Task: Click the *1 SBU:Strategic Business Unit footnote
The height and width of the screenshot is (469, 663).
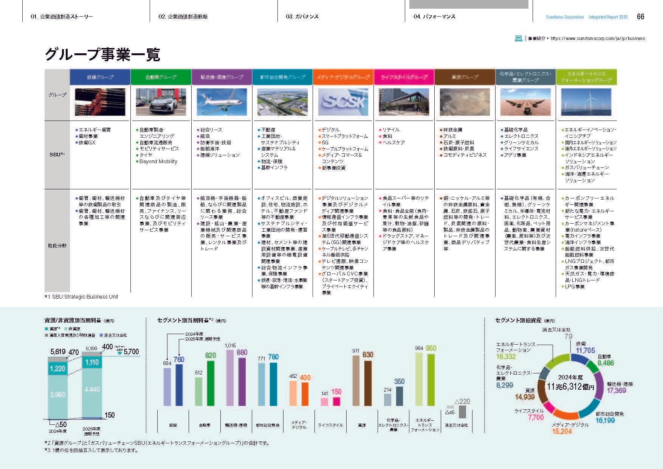Action: (x=82, y=297)
